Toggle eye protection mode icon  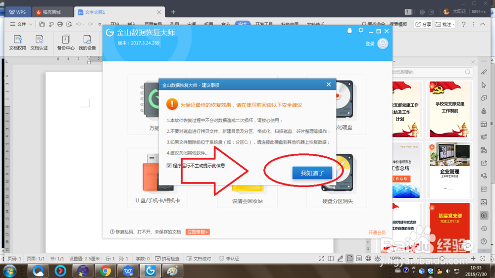[377, 258]
